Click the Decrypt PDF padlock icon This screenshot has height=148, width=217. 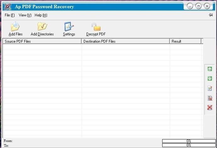point(96,27)
